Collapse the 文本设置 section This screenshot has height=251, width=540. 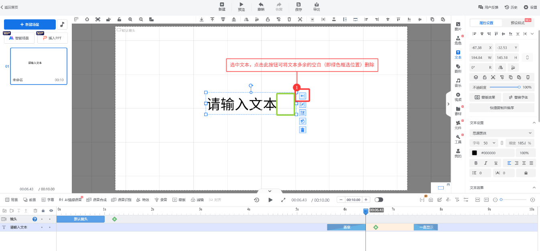534,123
